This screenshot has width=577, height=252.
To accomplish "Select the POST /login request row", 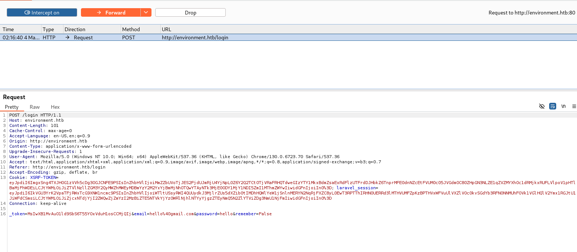I will 195,37.
